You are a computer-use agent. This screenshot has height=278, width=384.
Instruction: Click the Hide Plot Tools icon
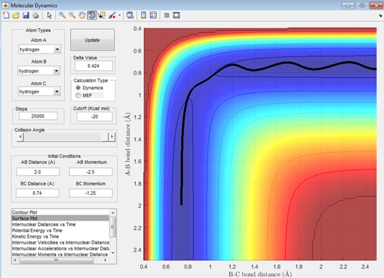[x=167, y=15]
